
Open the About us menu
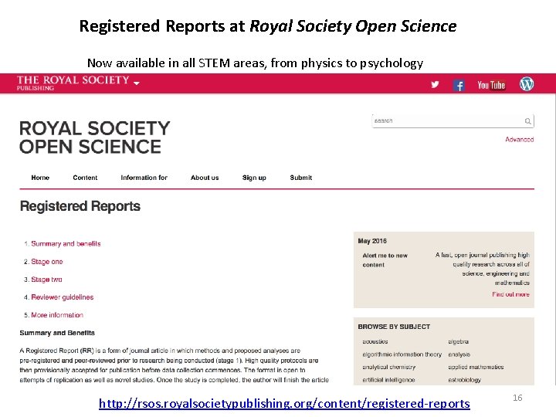pos(205,178)
